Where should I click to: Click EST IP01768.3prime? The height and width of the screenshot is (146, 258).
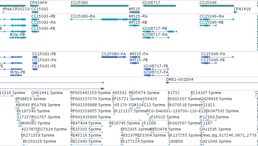click(46, 105)
